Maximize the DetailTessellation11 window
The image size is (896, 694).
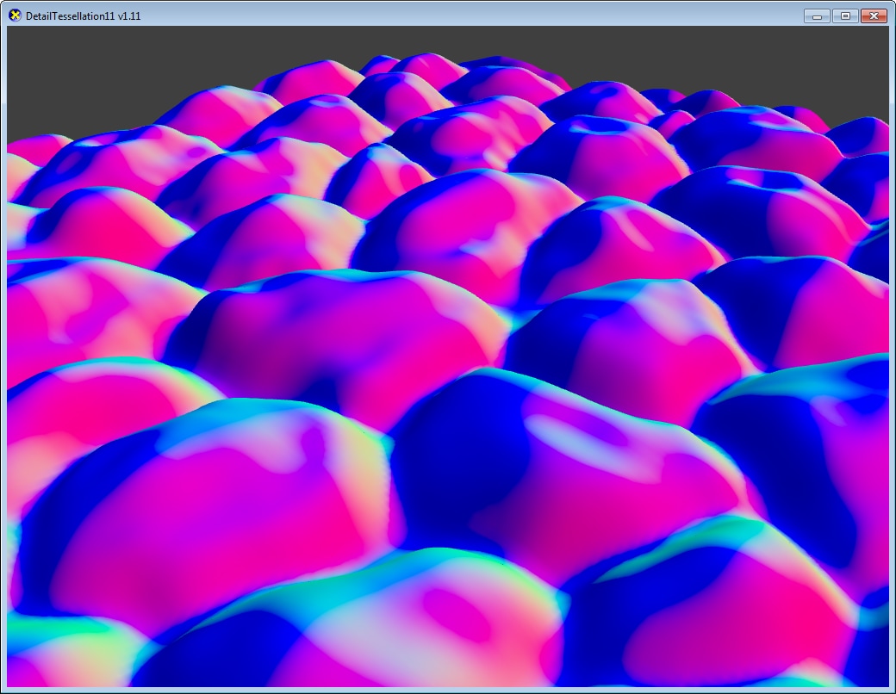(x=844, y=15)
